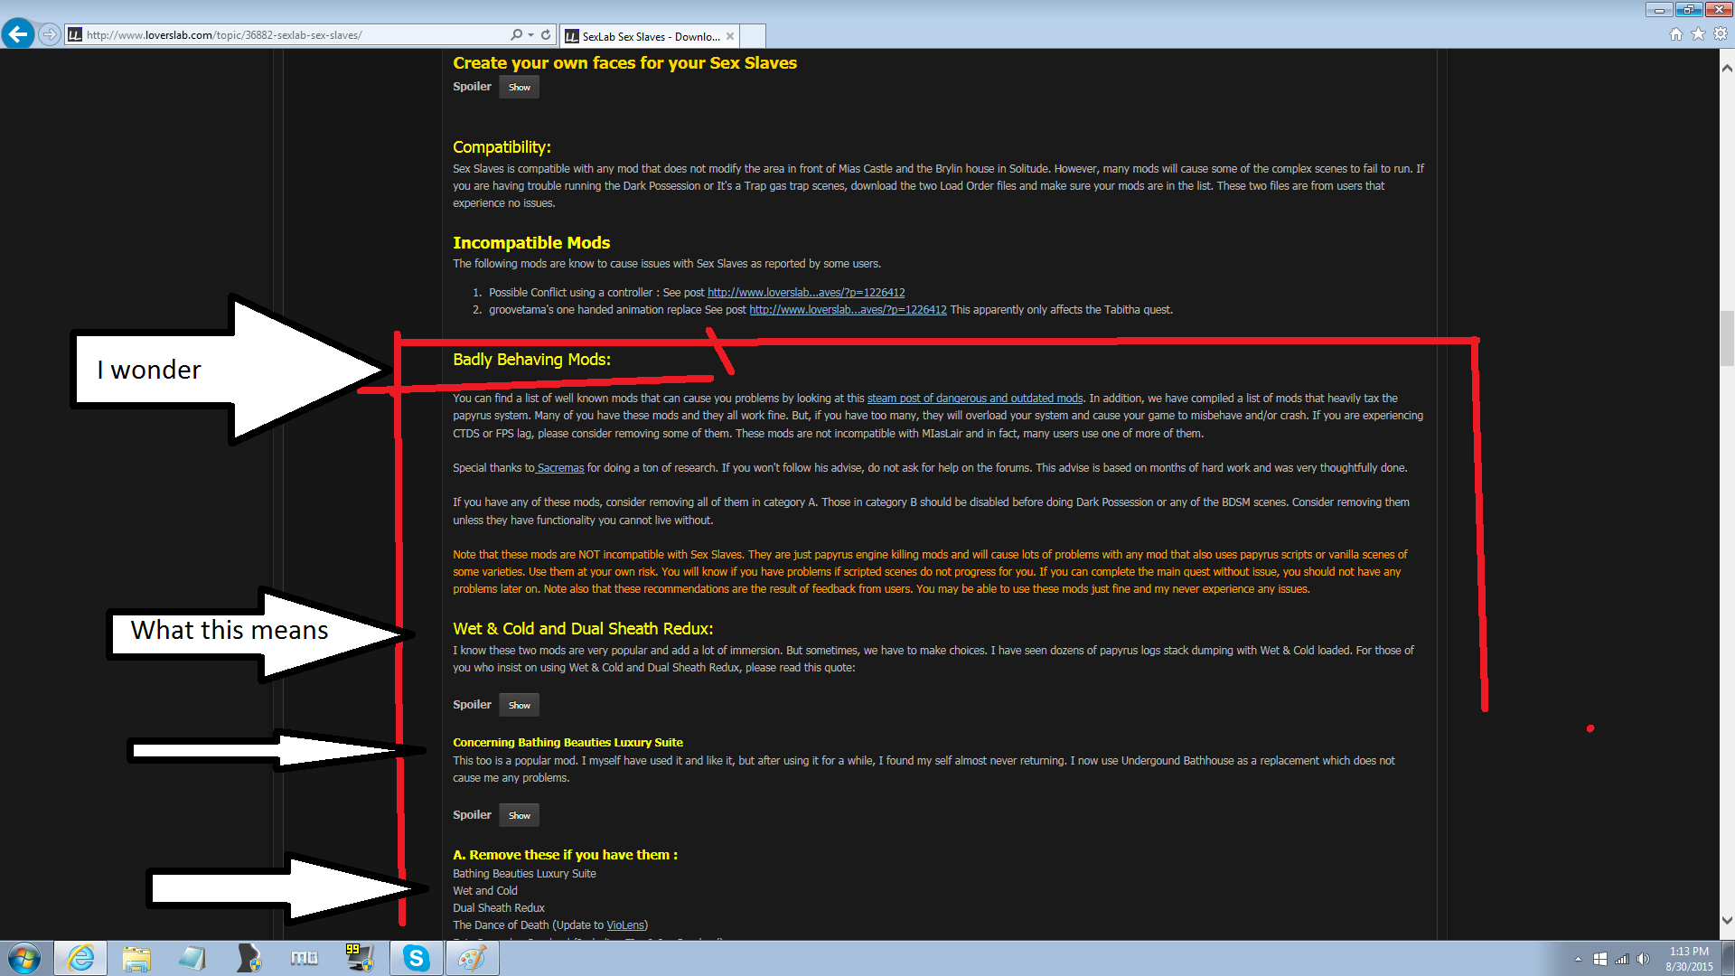The image size is (1735, 976).
Task: Open the controller conflict post link
Action: [806, 293]
